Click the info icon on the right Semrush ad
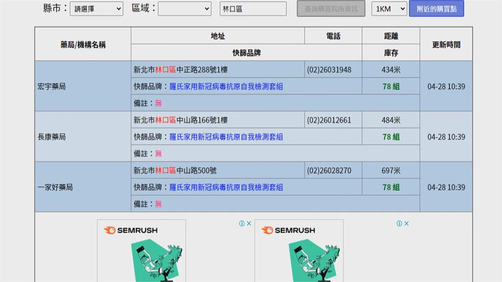Screen dimensions: 502x282 [399, 223]
